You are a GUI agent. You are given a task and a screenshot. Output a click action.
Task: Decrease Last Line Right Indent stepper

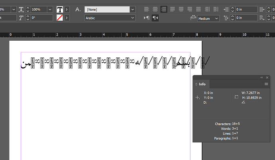[269, 19]
